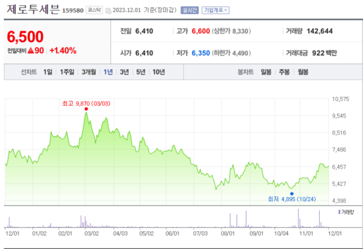Image resolution: width=363 pixels, height=249 pixels.
Task: Click the 2023.12.01 기준(장마감) date text
Action: click(x=145, y=10)
